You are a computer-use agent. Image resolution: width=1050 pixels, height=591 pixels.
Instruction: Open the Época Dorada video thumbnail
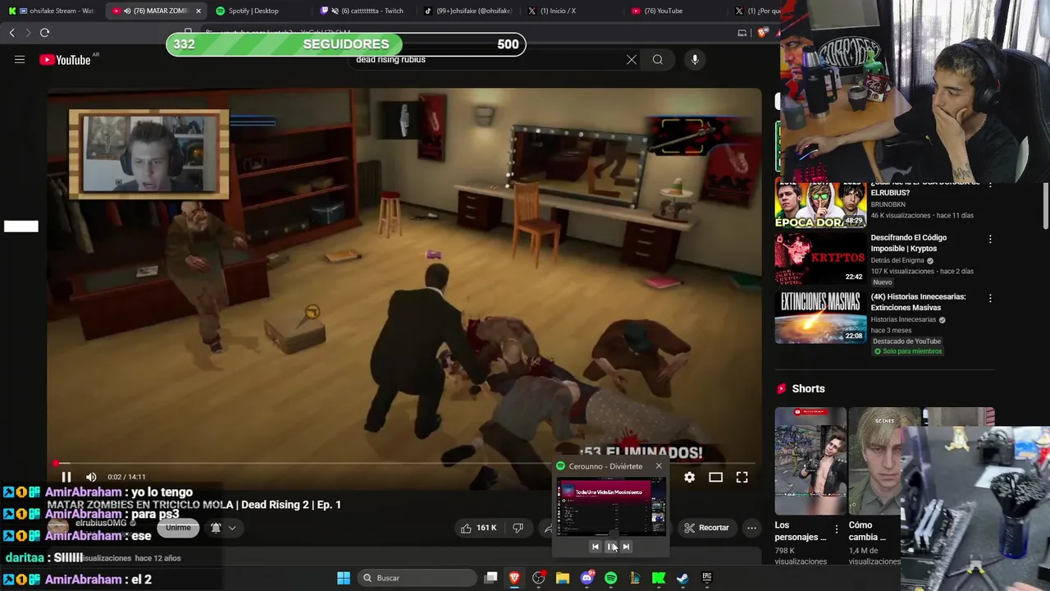click(x=820, y=205)
